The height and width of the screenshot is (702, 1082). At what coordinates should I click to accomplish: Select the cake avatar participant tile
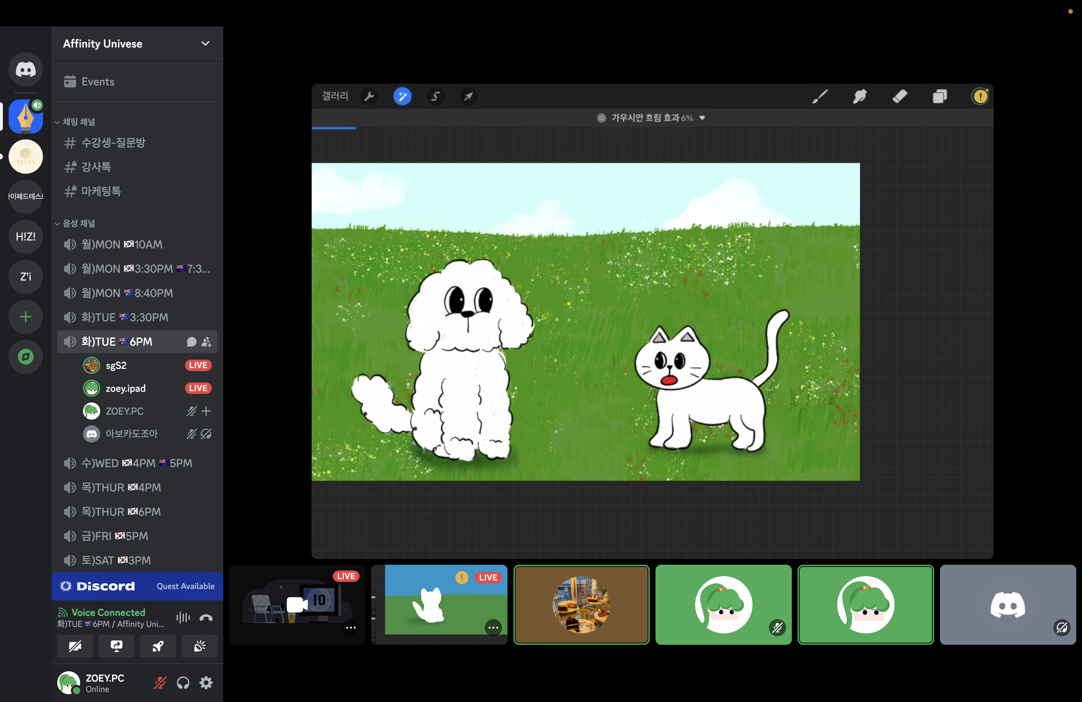coord(581,605)
